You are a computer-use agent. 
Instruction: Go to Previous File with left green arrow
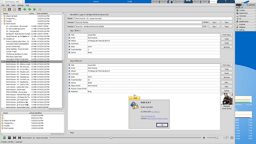coord(24,10)
